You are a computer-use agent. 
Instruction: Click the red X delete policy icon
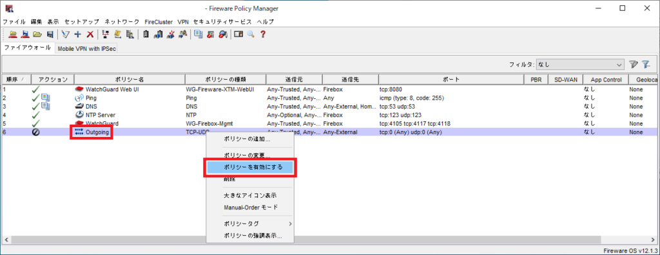[90, 35]
